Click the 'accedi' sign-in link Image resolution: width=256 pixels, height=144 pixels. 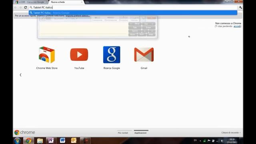click(x=237, y=26)
